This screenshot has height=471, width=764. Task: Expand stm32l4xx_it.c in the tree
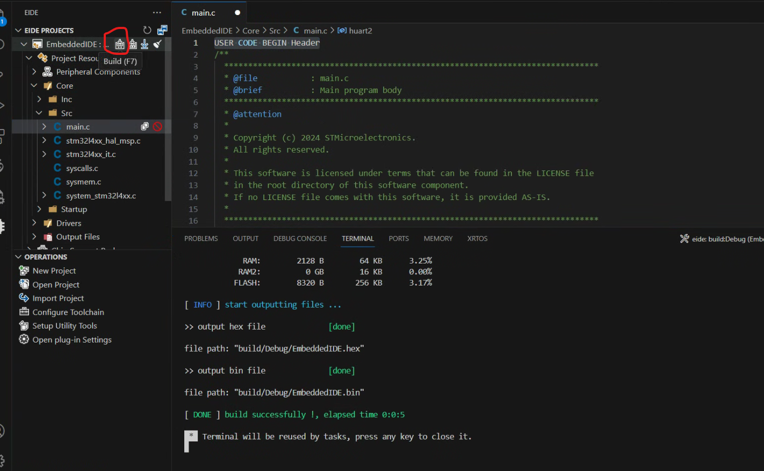coord(45,154)
